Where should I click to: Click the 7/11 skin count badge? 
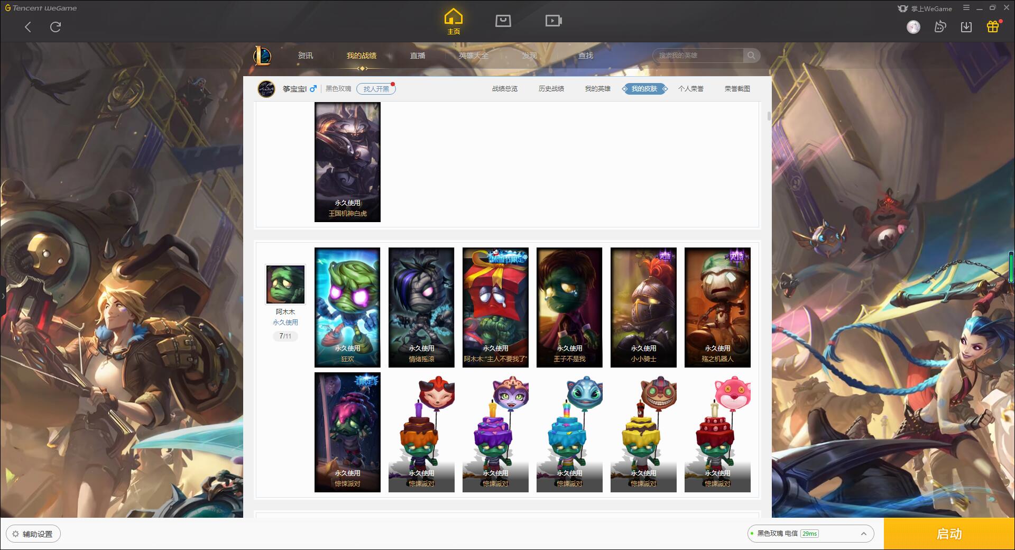click(x=285, y=336)
